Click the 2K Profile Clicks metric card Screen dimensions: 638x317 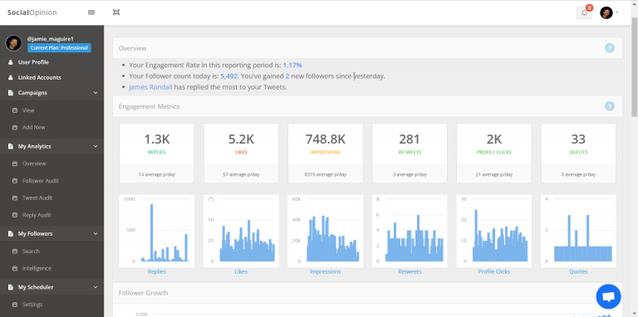(x=494, y=154)
